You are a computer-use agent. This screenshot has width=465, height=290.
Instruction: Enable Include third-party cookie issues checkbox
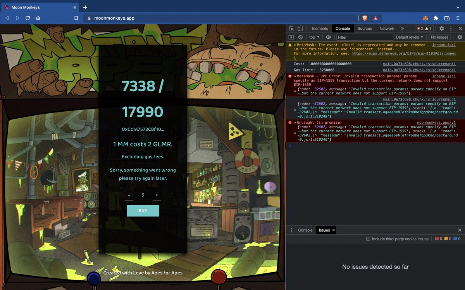(x=368, y=239)
